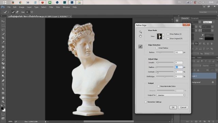Select the Clone Stamp tool

(3, 55)
